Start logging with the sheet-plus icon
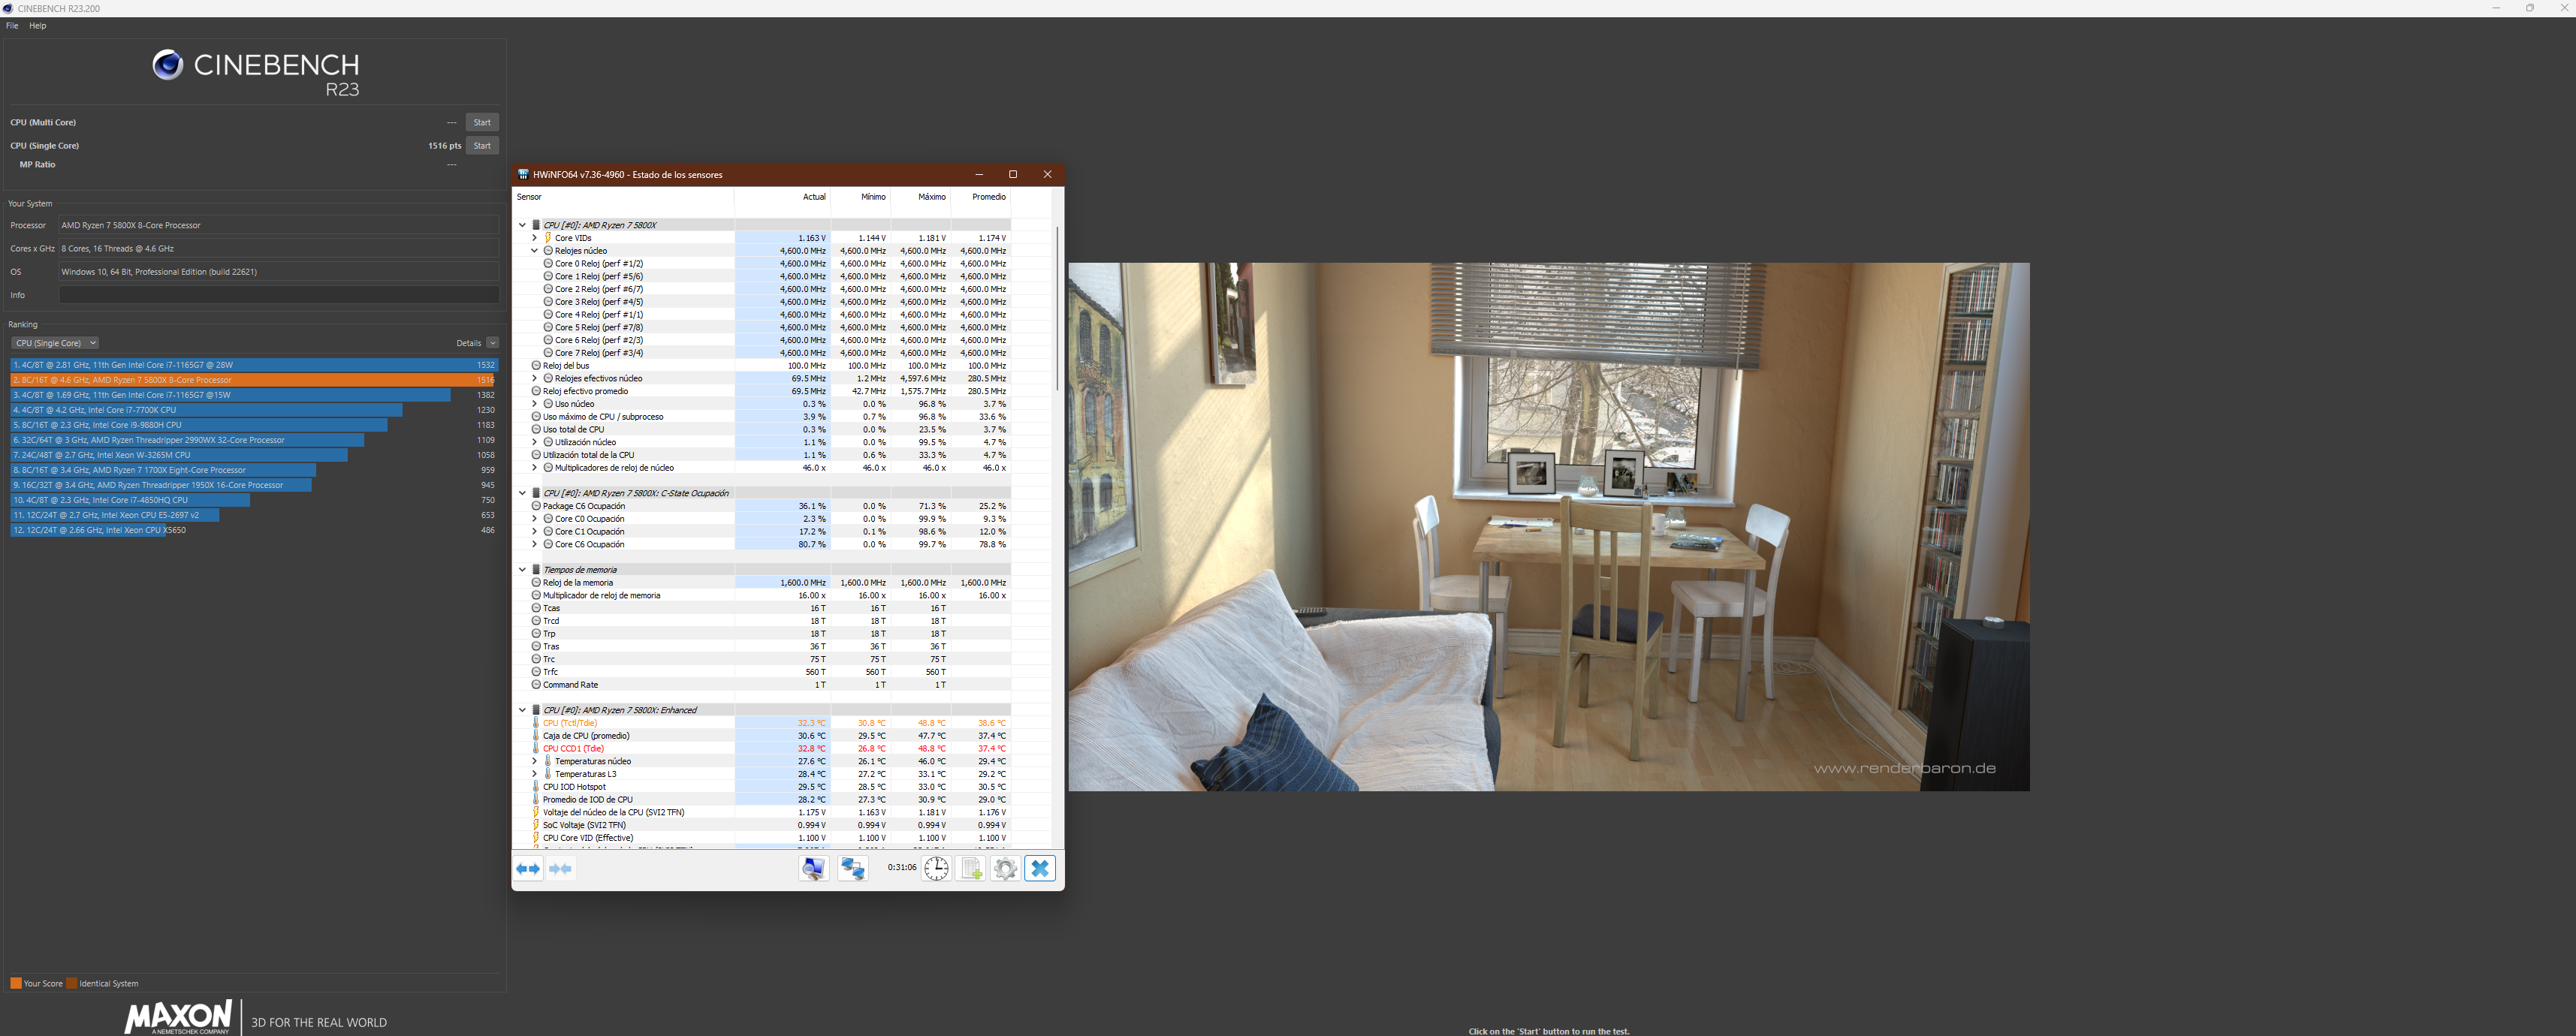The height and width of the screenshot is (1036, 2576). (971, 869)
